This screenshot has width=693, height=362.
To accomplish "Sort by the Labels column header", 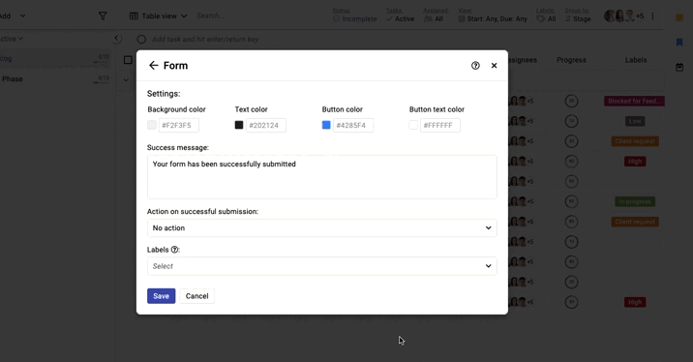I will pyautogui.click(x=636, y=60).
